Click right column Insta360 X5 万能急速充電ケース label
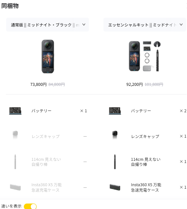187x209 pixels. pyautogui.click(x=146, y=187)
